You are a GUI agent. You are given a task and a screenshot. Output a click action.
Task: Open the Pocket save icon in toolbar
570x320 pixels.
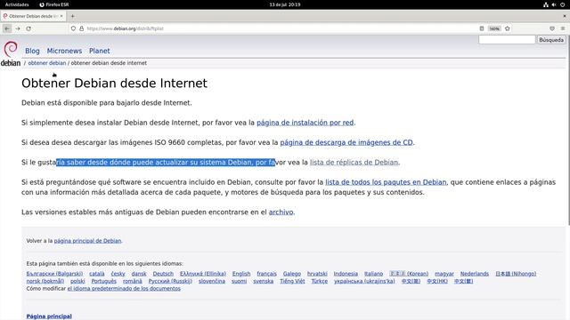(x=552, y=28)
